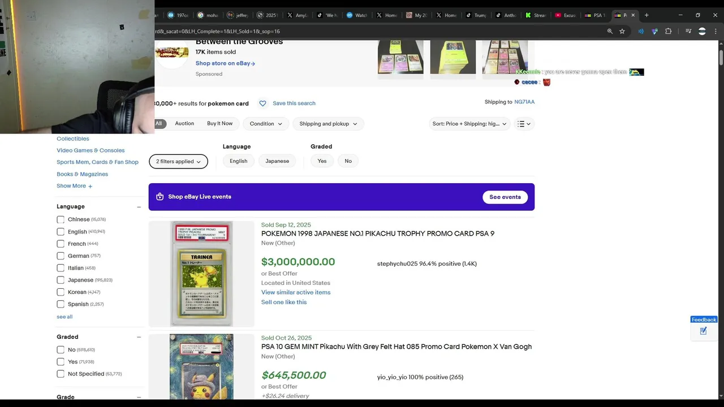Image resolution: width=724 pixels, height=407 pixels.
Task: Click the shield extension icon in toolbar
Action: tap(654, 31)
